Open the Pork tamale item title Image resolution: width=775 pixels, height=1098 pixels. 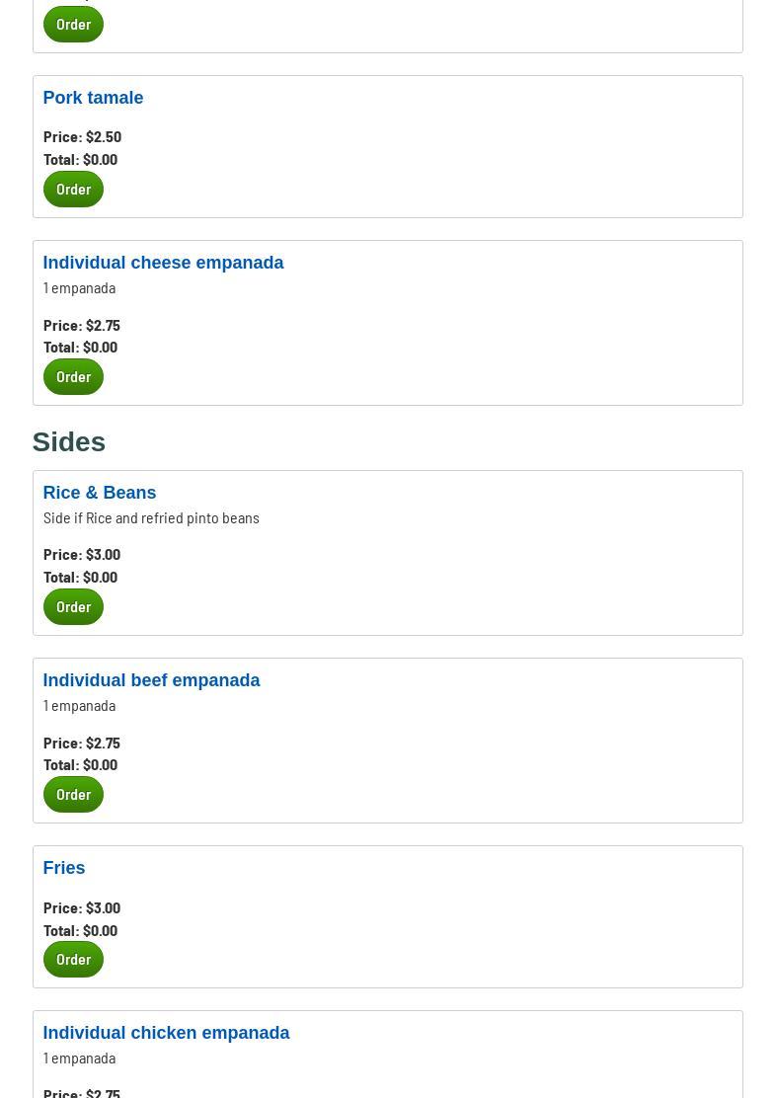click(x=93, y=98)
